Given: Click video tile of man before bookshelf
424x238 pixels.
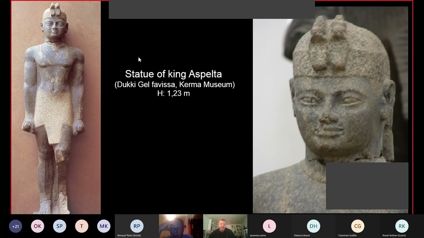Looking at the screenshot, I should click(x=225, y=226).
